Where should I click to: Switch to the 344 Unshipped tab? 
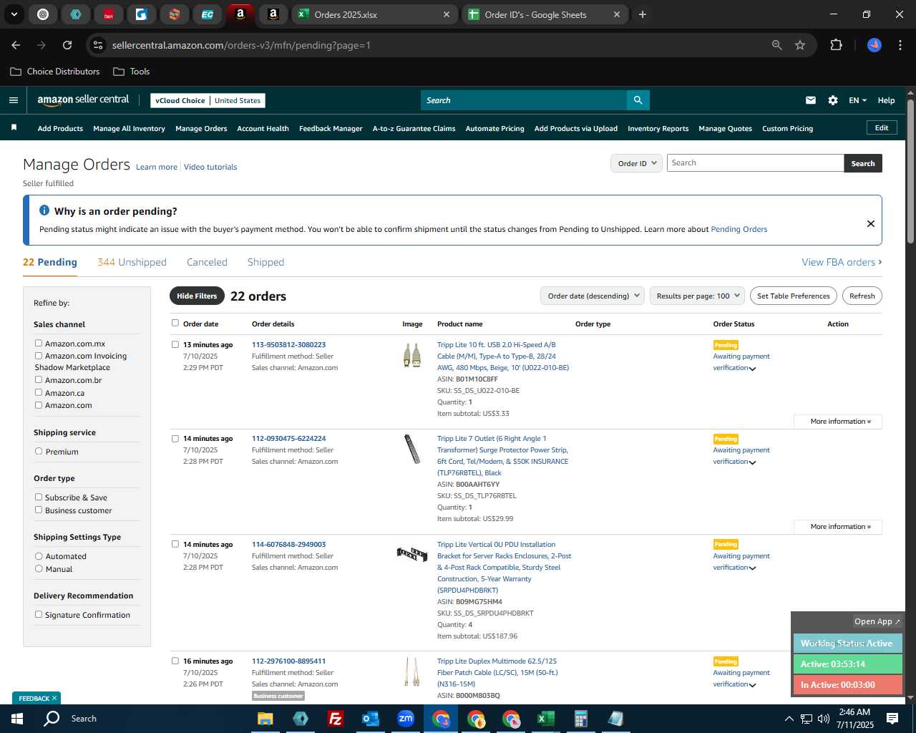point(132,262)
